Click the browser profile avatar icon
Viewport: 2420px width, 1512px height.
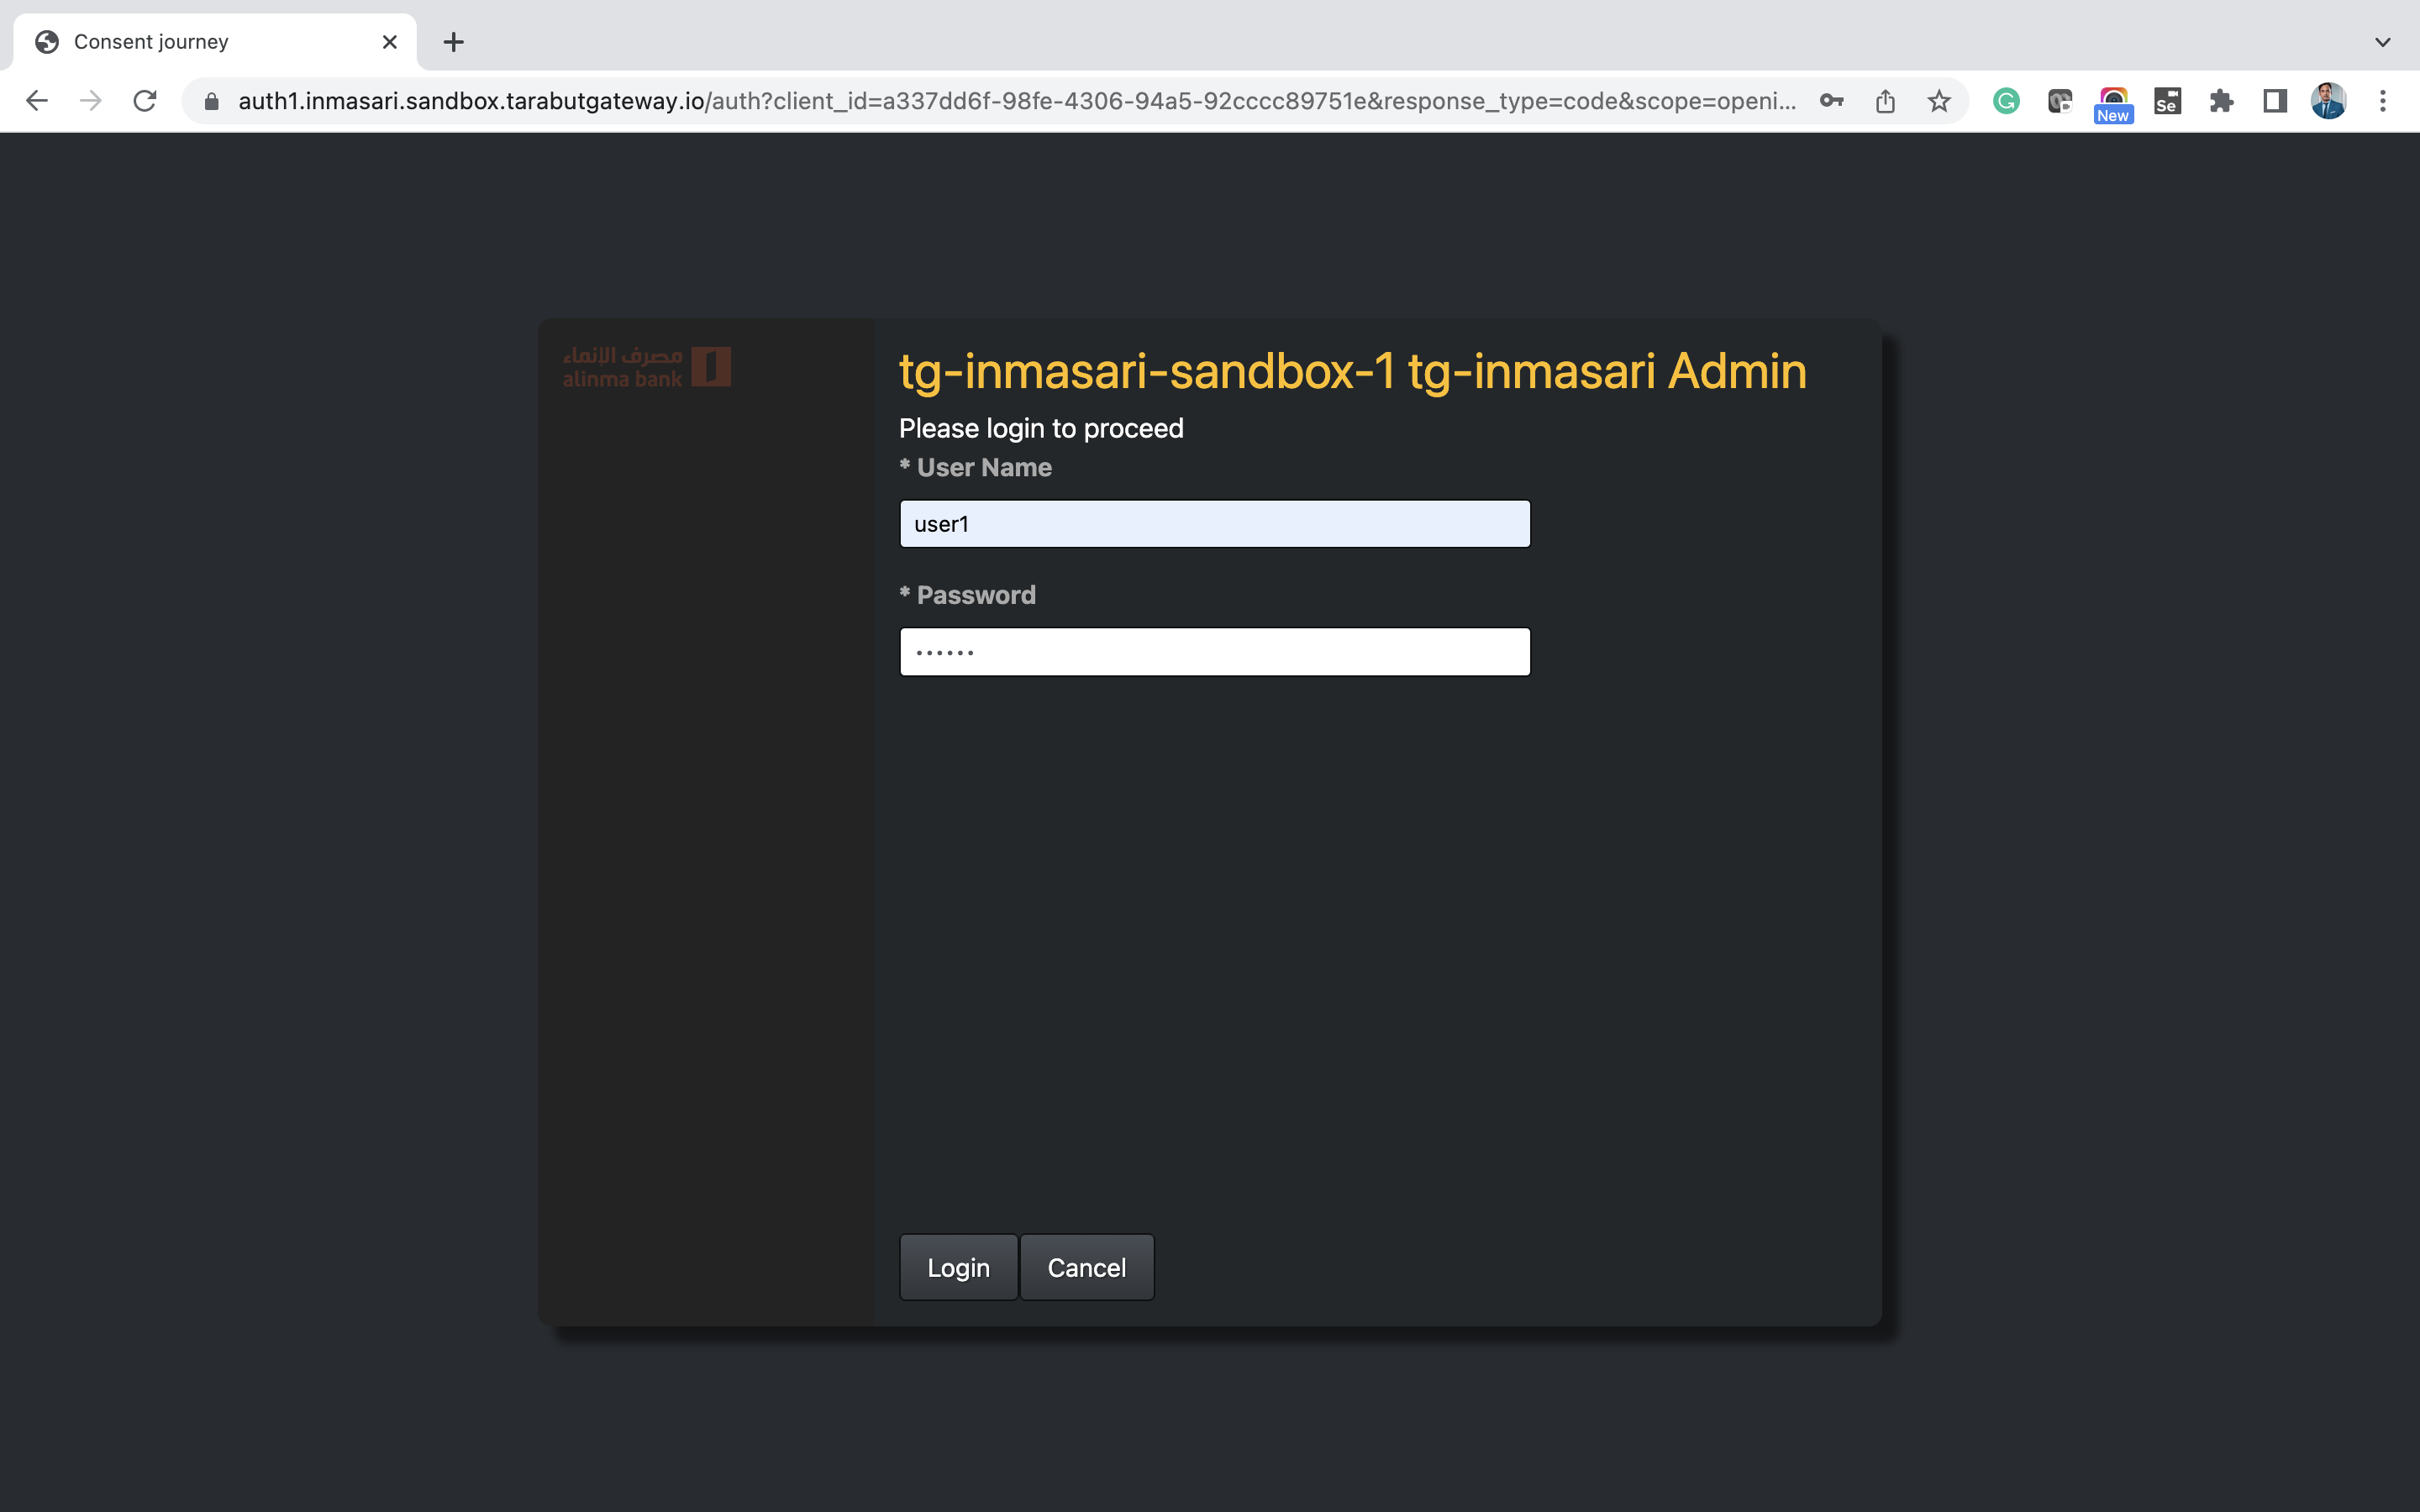pos(2329,99)
